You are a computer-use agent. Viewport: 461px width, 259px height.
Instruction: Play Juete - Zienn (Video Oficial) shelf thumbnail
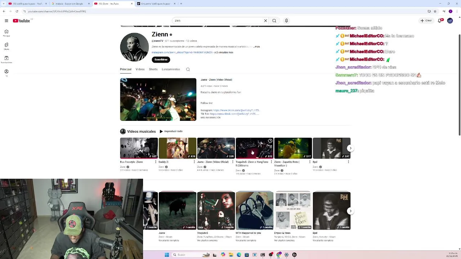(x=216, y=148)
